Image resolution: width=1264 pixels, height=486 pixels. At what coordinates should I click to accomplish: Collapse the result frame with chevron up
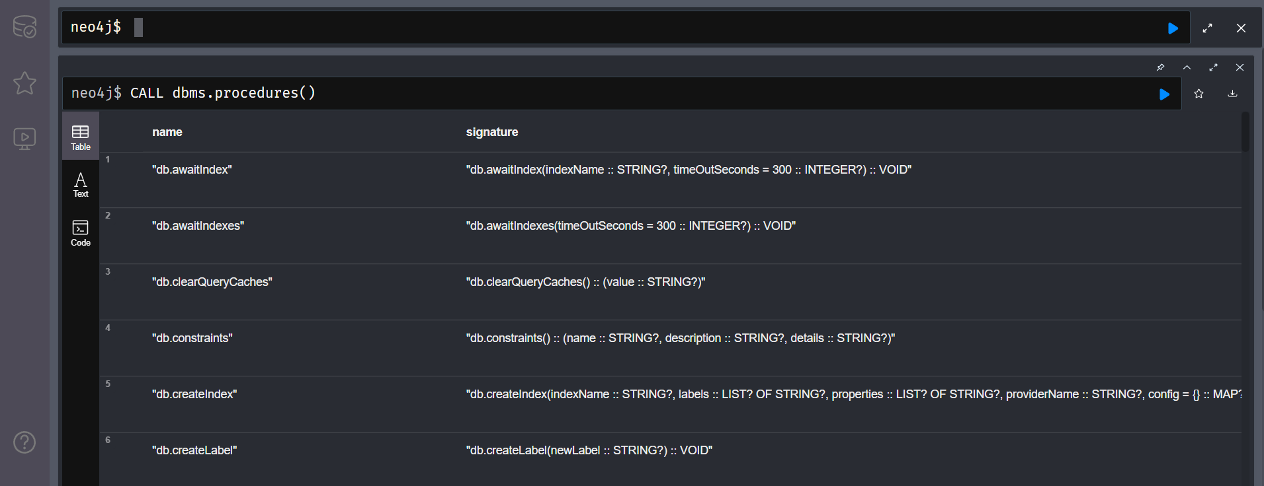(x=1187, y=67)
